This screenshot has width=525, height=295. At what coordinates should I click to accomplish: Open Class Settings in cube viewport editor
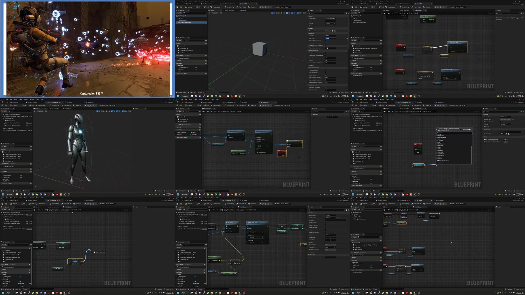[230, 7]
